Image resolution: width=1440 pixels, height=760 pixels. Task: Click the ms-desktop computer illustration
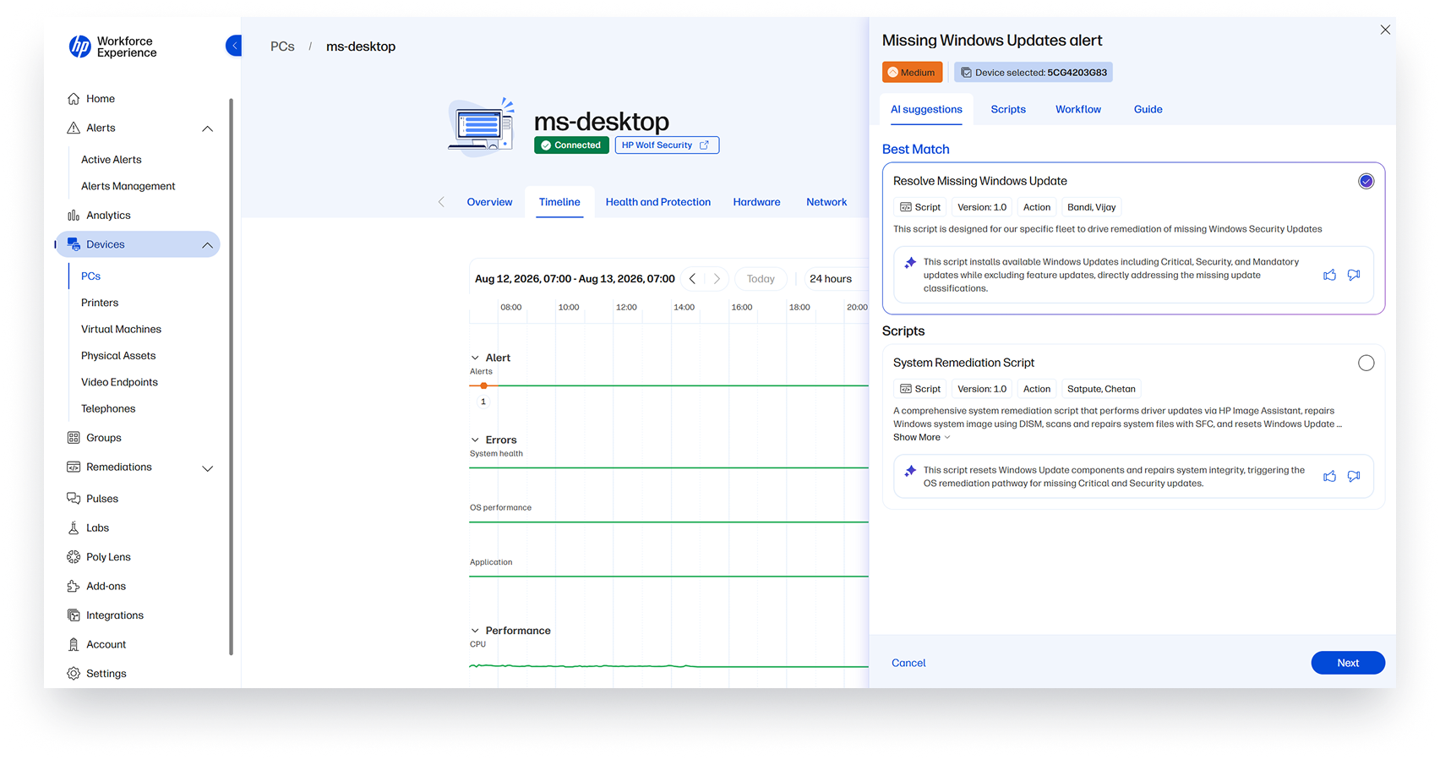click(x=482, y=128)
